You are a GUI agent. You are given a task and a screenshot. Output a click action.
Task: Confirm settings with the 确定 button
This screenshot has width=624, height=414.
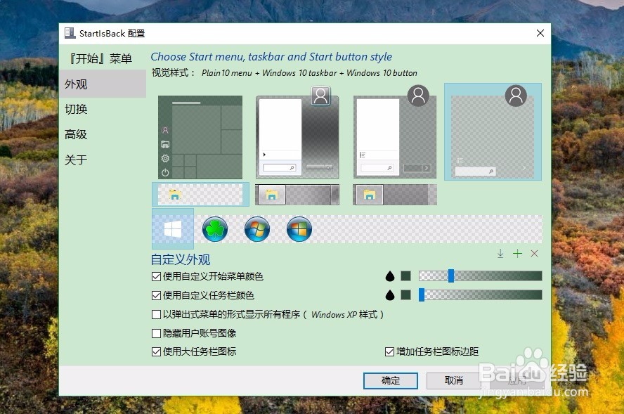390,380
